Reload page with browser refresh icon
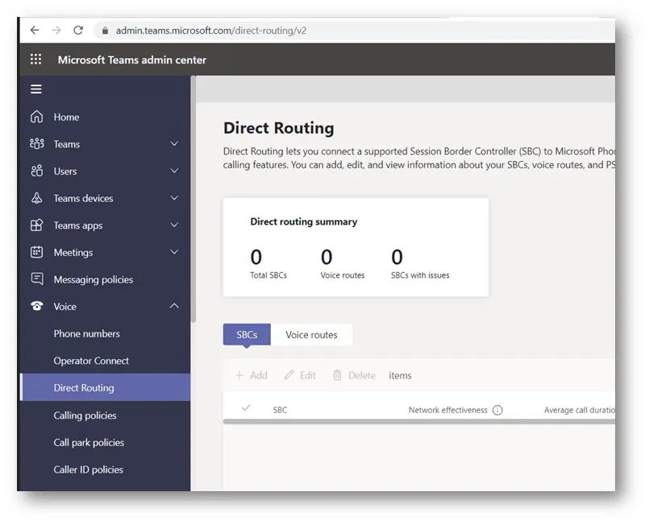 click(78, 31)
